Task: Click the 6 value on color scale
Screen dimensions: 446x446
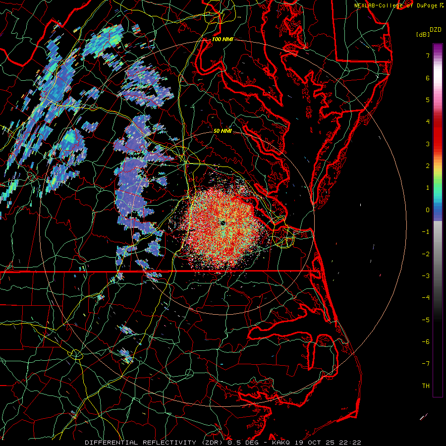Action: (x=428, y=78)
